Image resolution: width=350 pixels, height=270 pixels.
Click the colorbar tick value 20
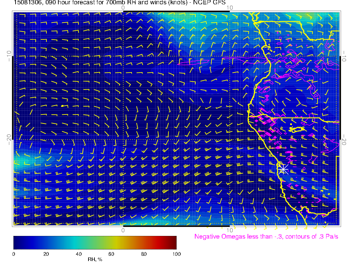[x=46, y=254]
